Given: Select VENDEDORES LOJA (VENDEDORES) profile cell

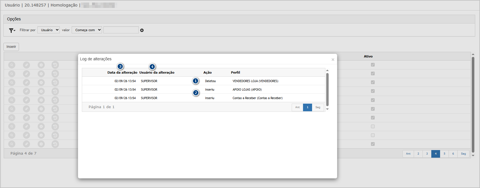Looking at the screenshot, I should coord(255,81).
